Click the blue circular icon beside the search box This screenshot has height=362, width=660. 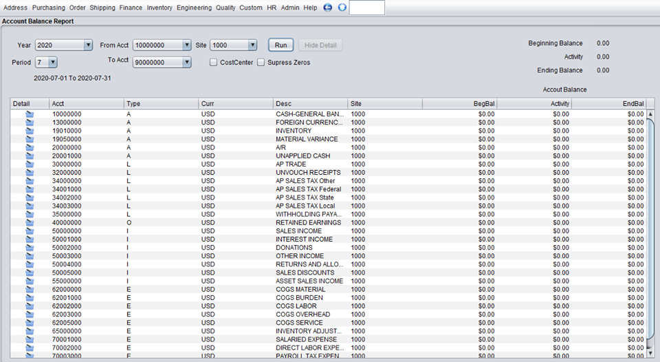pyautogui.click(x=342, y=8)
